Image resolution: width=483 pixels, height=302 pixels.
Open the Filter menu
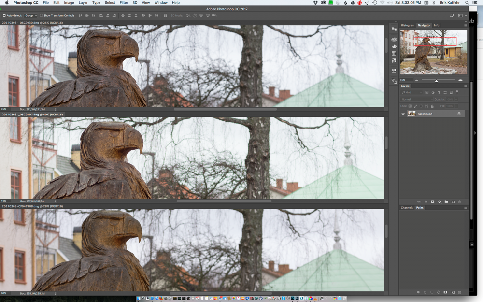tap(124, 3)
